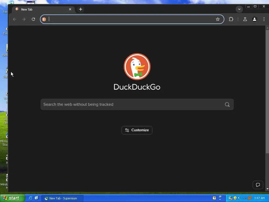
Task: Open the feedback chat bubble icon
Action: click(258, 185)
